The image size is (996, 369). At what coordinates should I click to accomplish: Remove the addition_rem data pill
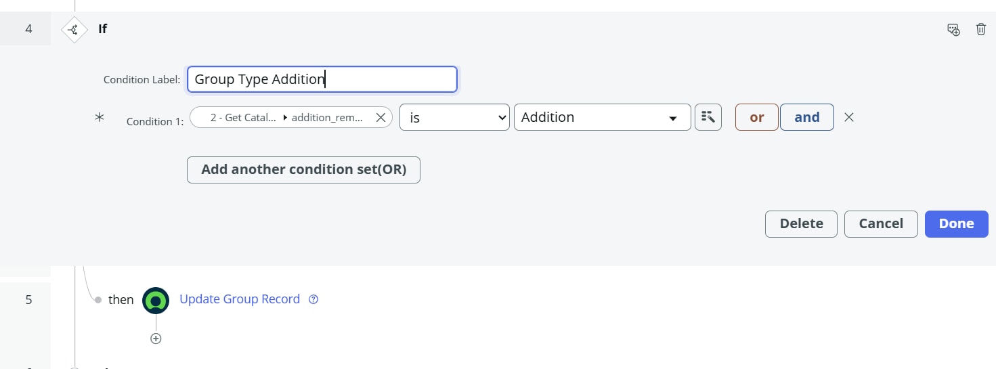pos(381,117)
